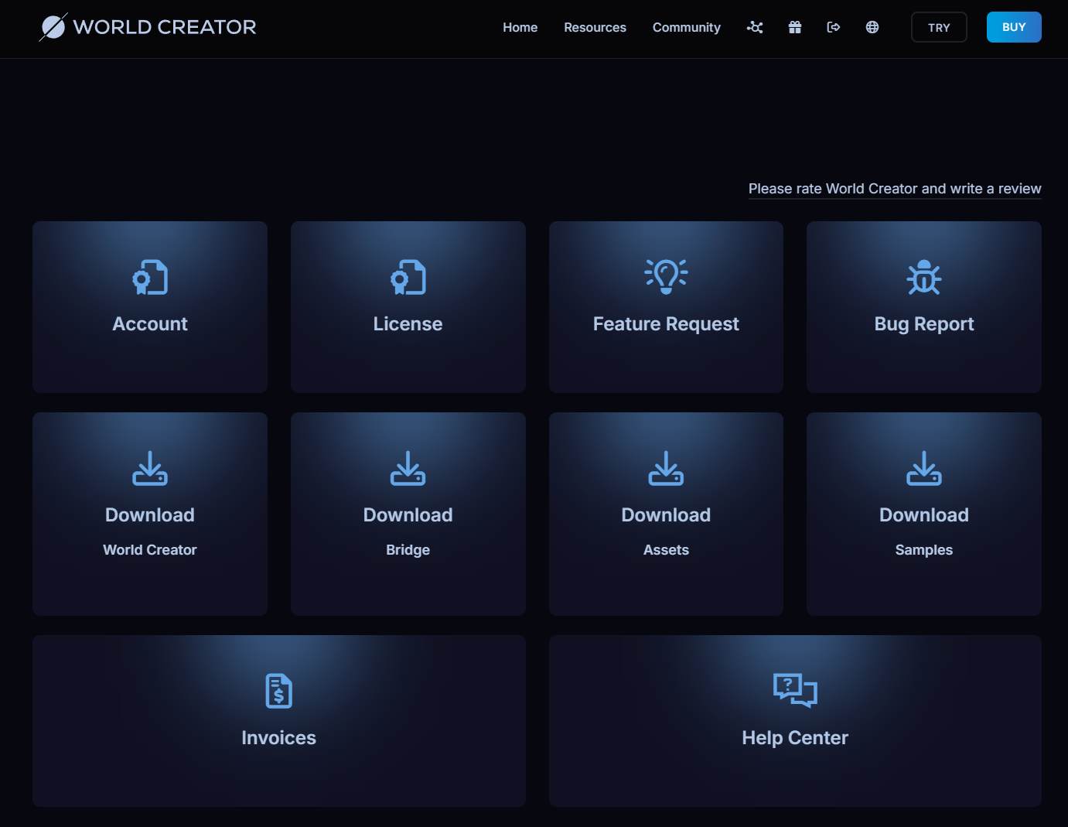Open the Community menu
This screenshot has width=1068, height=827.
coord(687,27)
